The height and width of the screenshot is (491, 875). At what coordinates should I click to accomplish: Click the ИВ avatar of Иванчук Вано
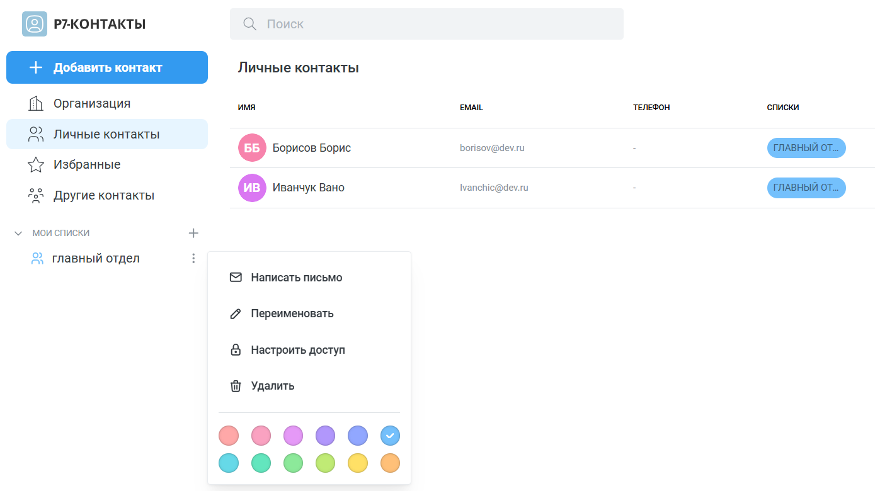click(252, 188)
